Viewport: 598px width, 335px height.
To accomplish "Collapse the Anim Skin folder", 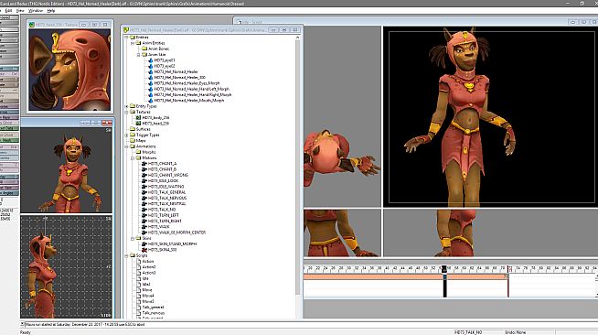I will point(139,55).
